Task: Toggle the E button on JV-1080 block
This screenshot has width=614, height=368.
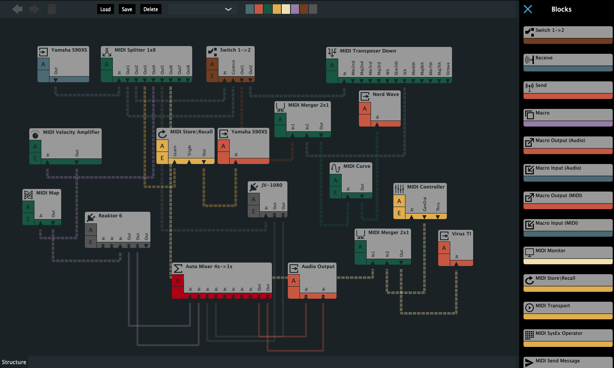Action: coord(253,211)
